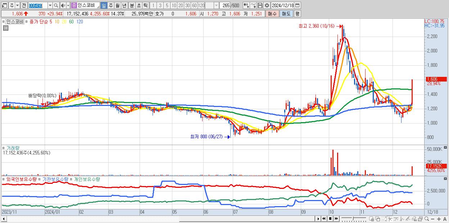Open the combo box right of the 120 interval button
449x223 pixels.
tap(212, 5)
